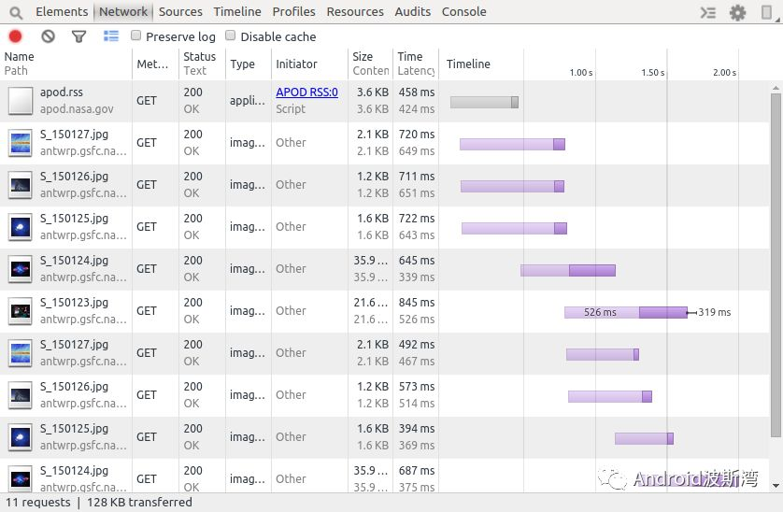Viewport: 783px width, 512px height.
Task: Sort by the Size column header
Action: point(363,57)
